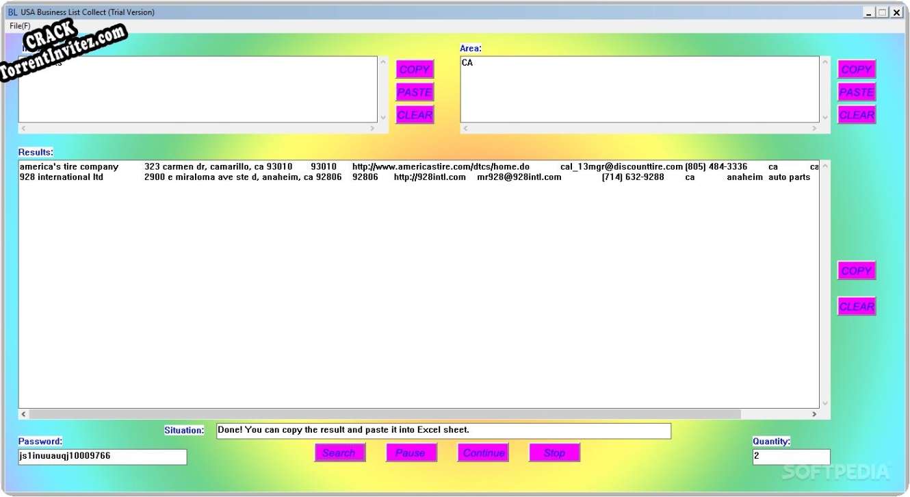Clear the Area box with CLEAR

point(855,114)
